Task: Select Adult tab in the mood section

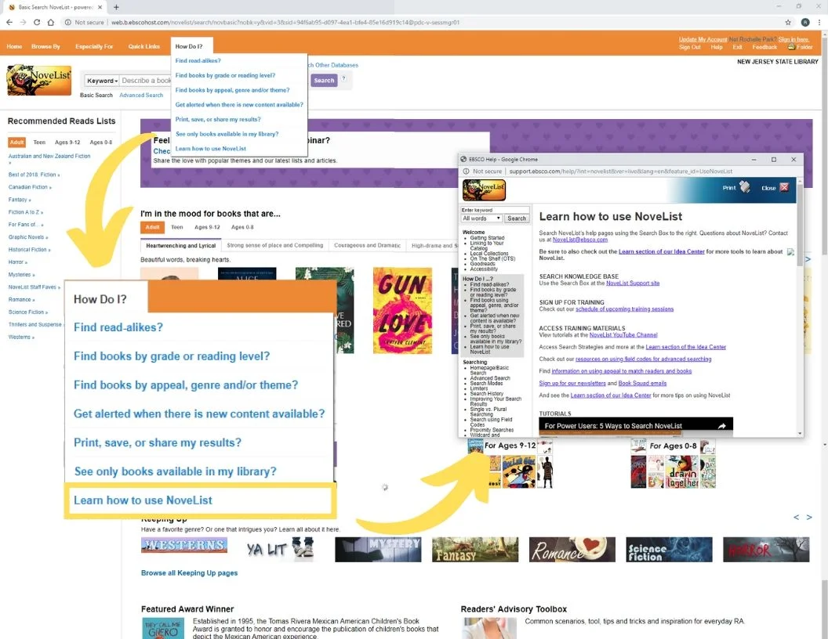Action: (x=152, y=227)
